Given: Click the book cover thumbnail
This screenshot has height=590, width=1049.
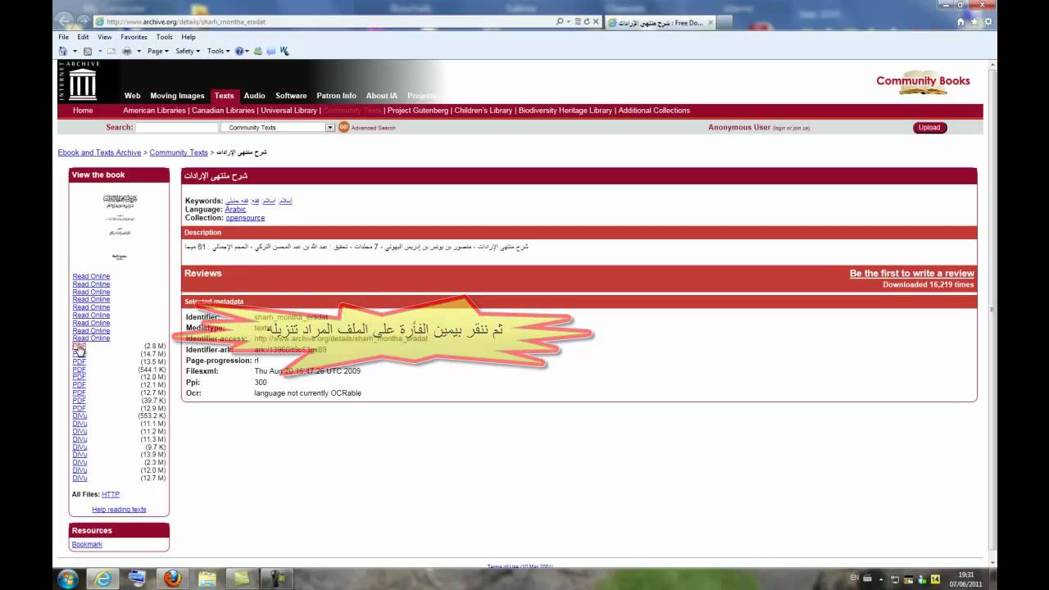Looking at the screenshot, I should click(120, 227).
